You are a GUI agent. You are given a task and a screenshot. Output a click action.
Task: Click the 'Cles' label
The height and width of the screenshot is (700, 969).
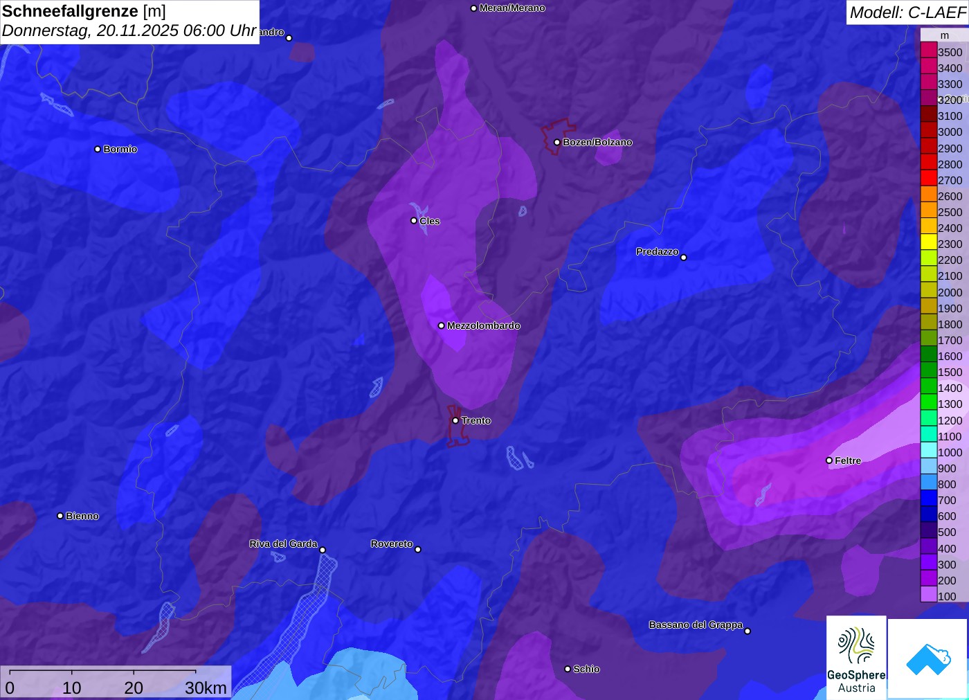tap(430, 221)
